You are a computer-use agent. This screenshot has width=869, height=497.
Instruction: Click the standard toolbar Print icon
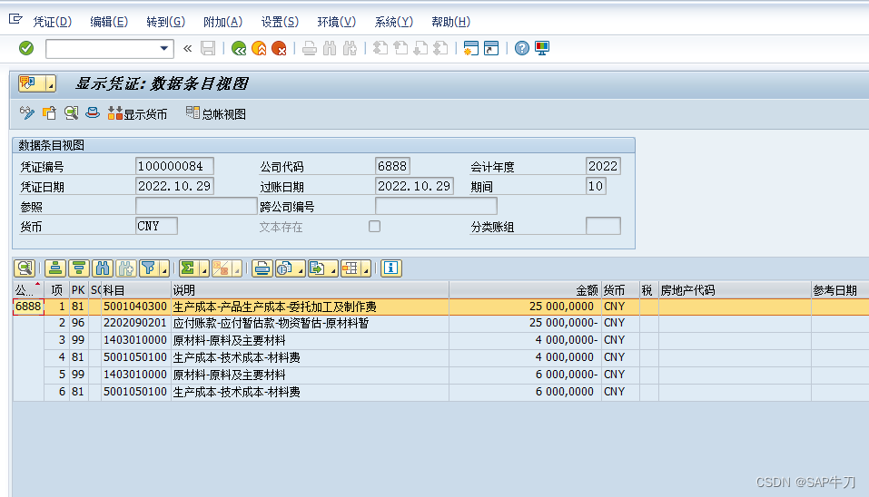310,48
